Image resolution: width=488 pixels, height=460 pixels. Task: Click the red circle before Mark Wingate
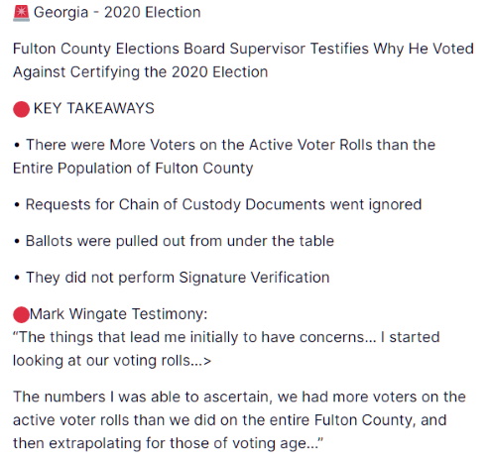click(x=21, y=314)
